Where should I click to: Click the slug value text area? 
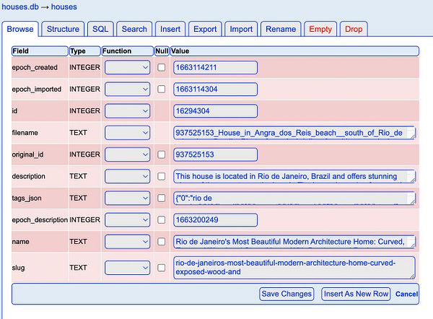click(294, 268)
